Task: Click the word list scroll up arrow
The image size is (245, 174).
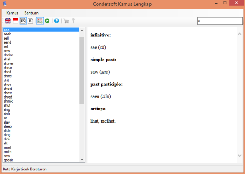Action: coord(82,30)
